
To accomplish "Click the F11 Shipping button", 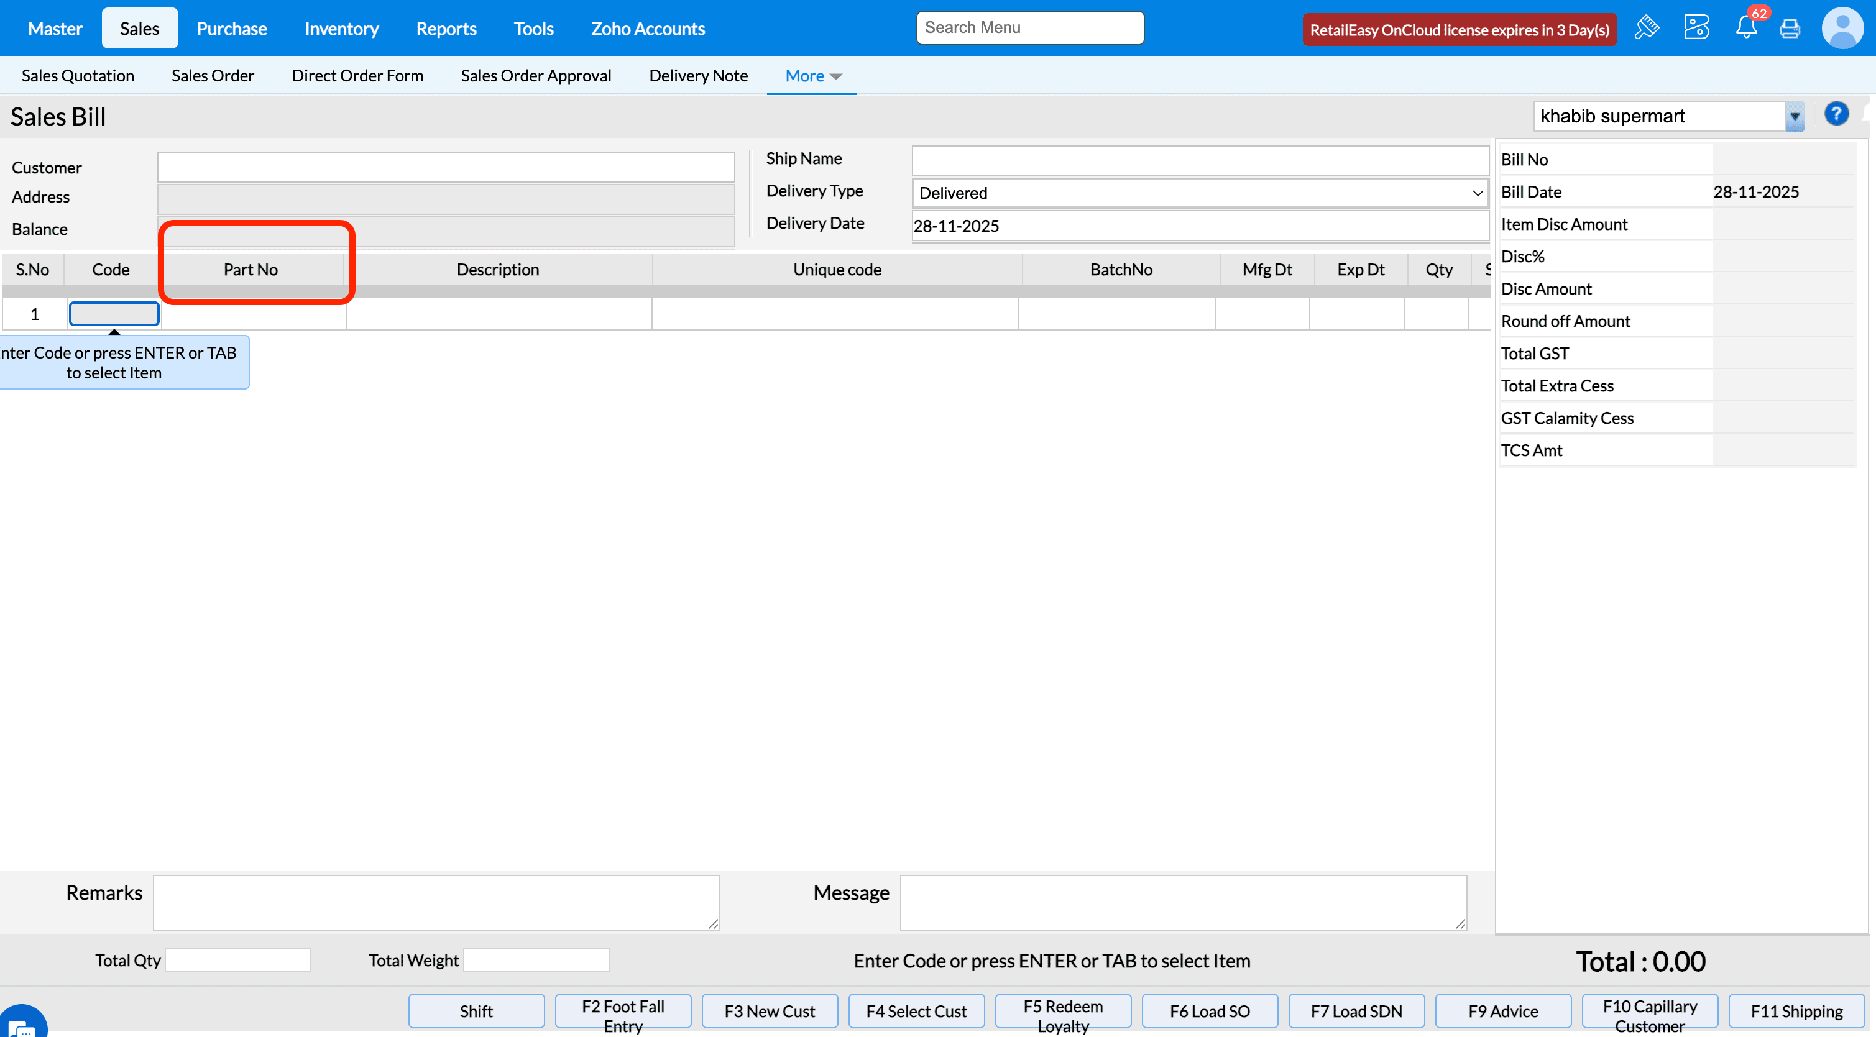I will tap(1796, 1011).
